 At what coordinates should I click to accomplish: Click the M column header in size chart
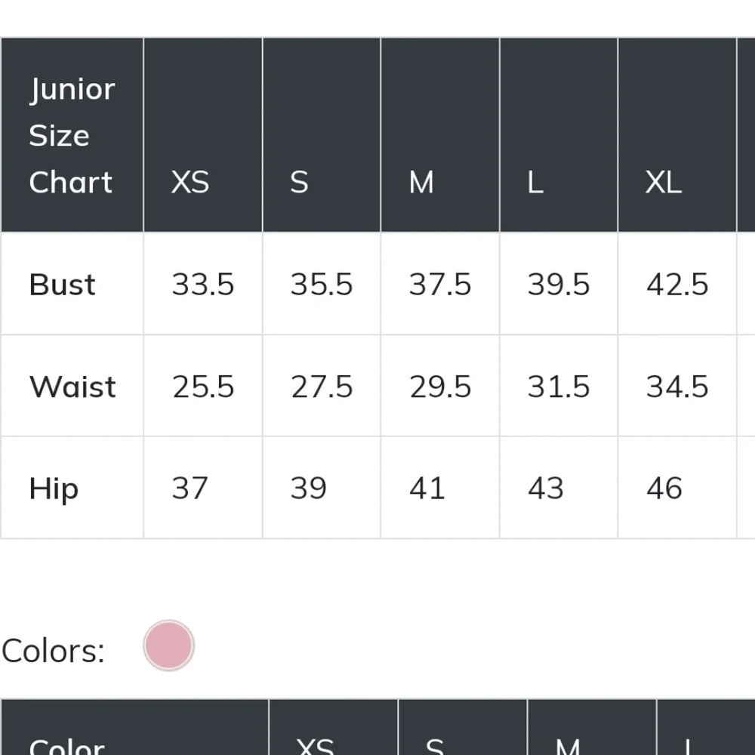point(440,135)
